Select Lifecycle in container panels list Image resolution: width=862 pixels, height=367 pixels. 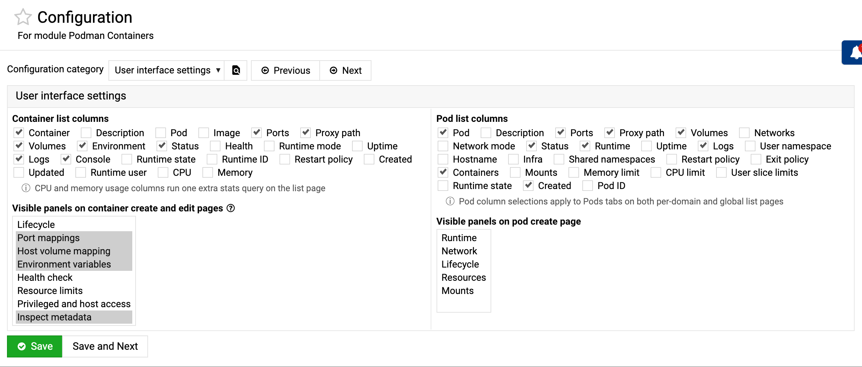pos(36,225)
